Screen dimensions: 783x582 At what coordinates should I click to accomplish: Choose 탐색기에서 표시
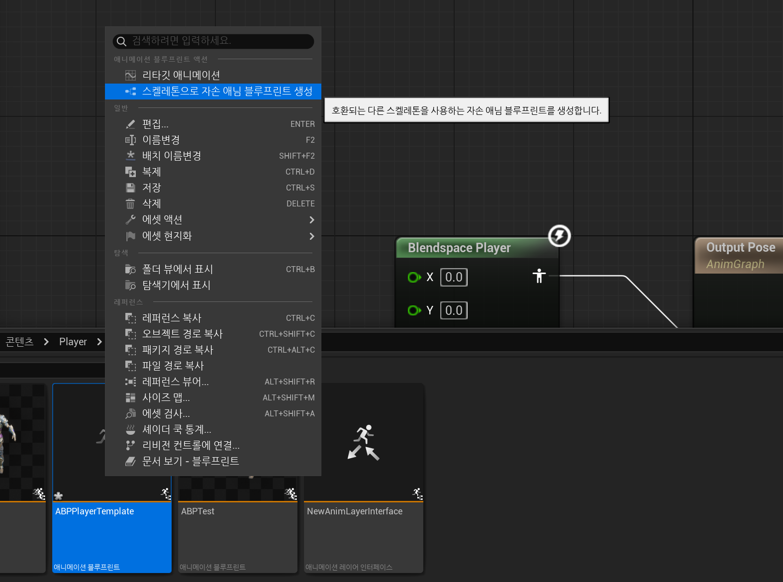point(213,285)
